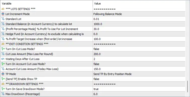Click the enum icon beside Lot Increment Mode

(x=3, y=14)
